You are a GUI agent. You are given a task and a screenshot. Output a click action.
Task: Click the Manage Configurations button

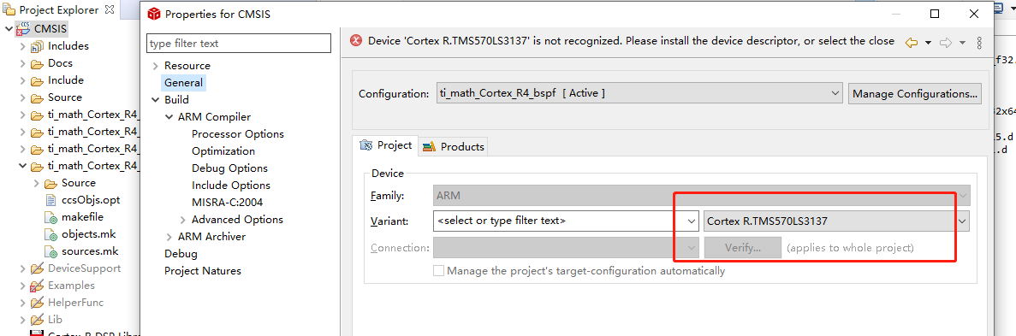pos(915,93)
